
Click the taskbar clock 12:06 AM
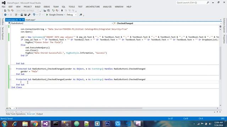click(x=219, y=122)
